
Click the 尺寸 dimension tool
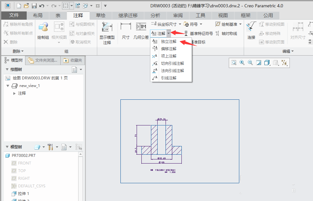point(125,30)
